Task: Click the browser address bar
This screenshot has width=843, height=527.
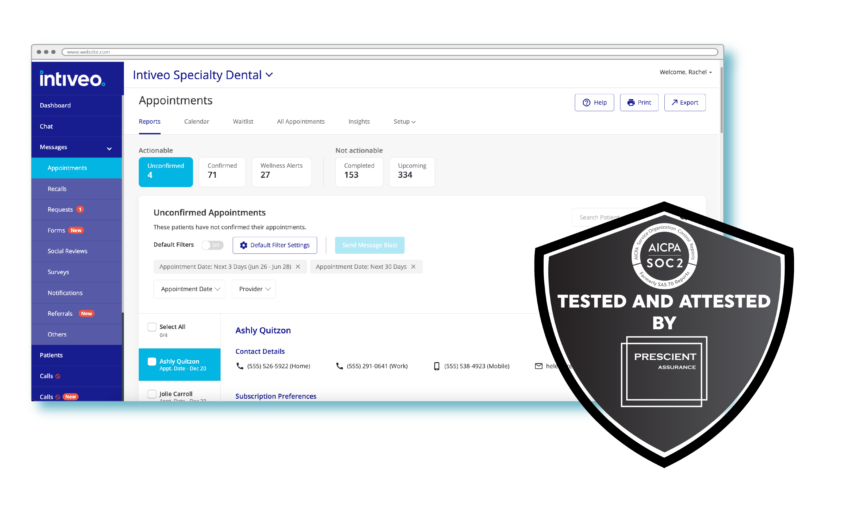Action: tap(390, 52)
